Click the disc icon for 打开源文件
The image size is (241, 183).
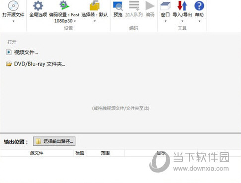13,5
